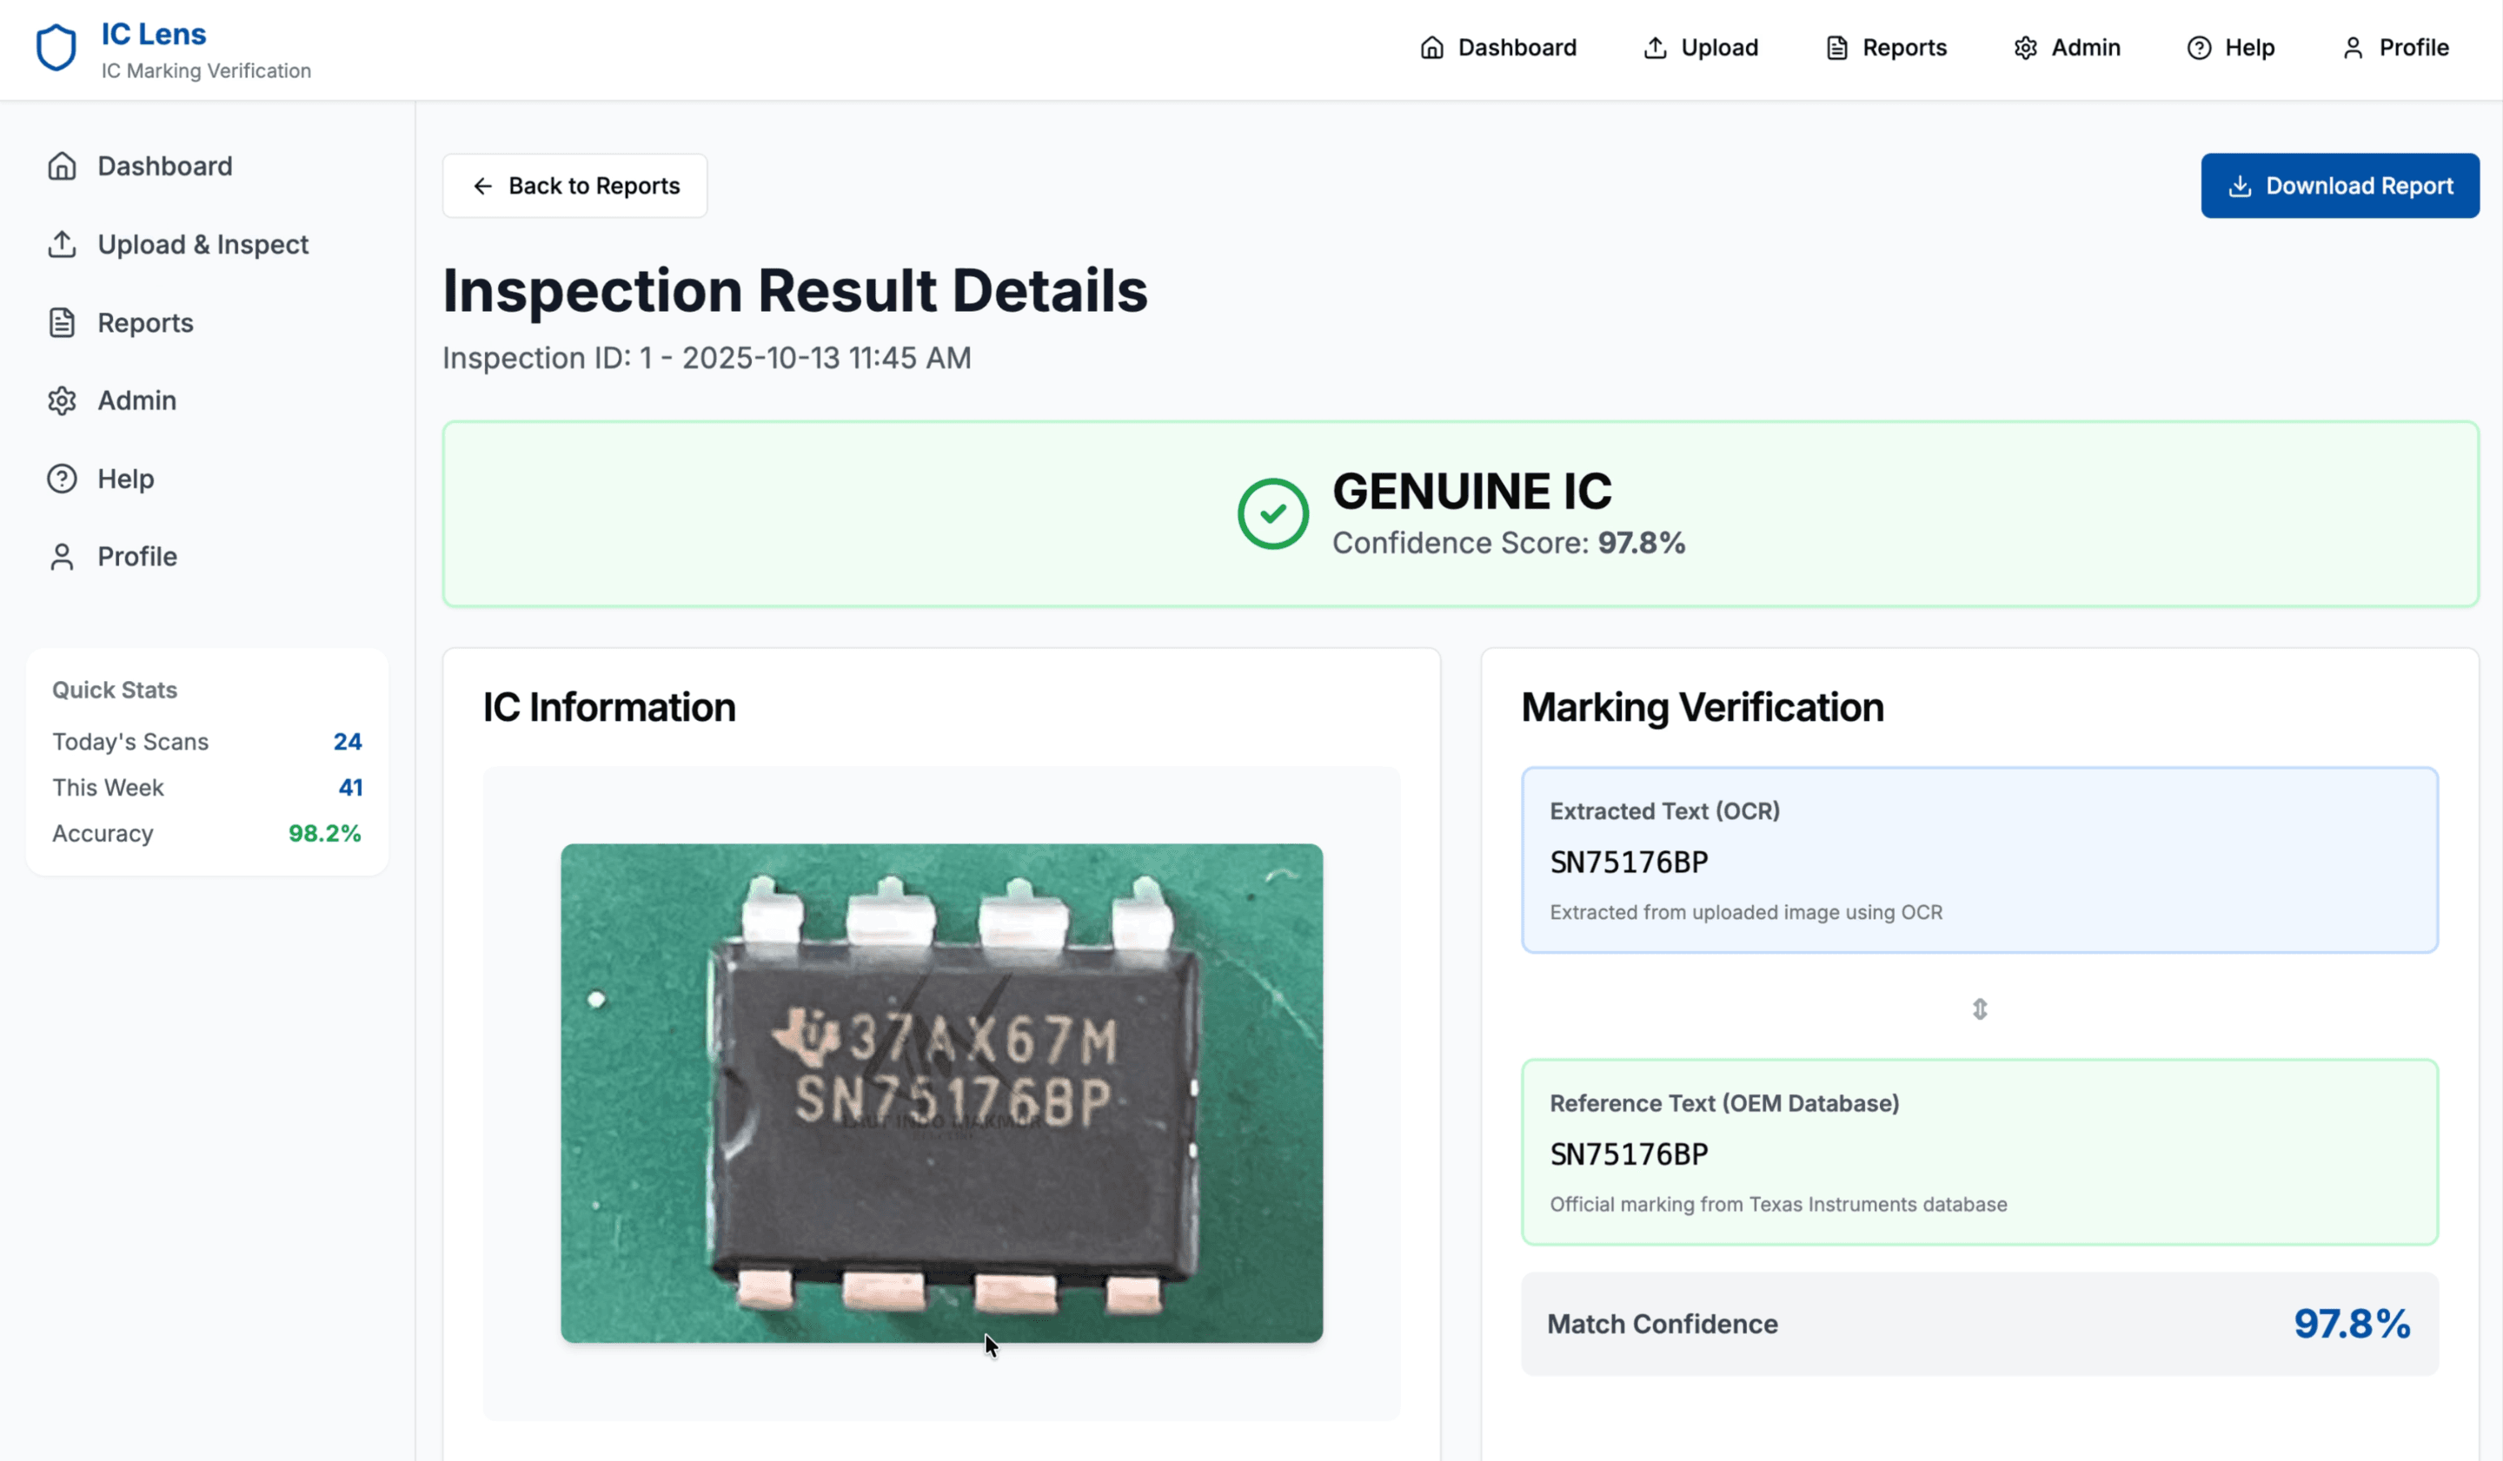
Task: Click the green checkmark circle icon
Action: [1272, 514]
